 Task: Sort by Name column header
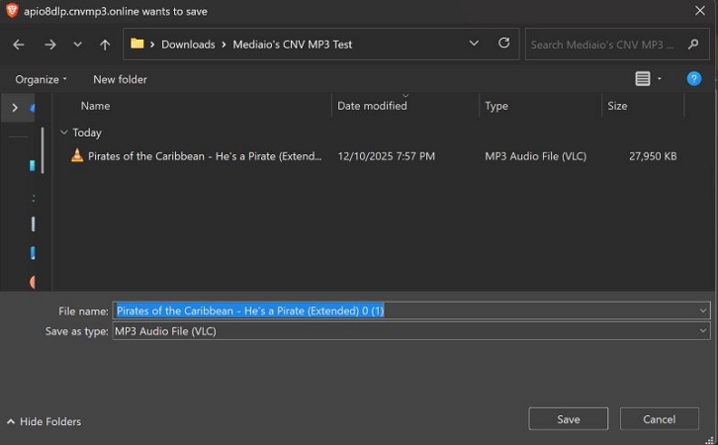95,106
